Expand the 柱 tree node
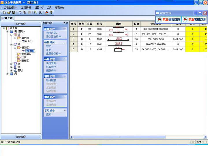This screenshot has width=208, height=156. tap(11, 67)
